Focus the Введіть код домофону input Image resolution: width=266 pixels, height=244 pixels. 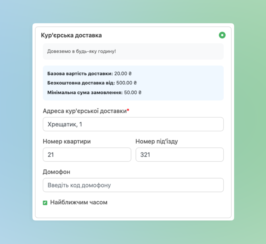coord(133,185)
